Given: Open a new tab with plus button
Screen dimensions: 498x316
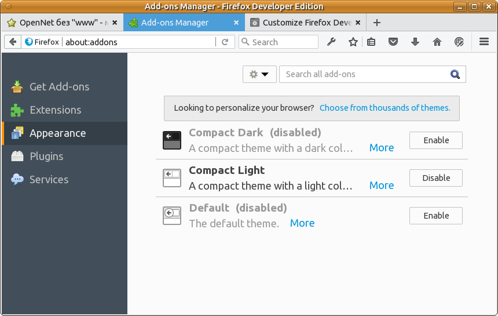Looking at the screenshot, I should click(x=377, y=23).
